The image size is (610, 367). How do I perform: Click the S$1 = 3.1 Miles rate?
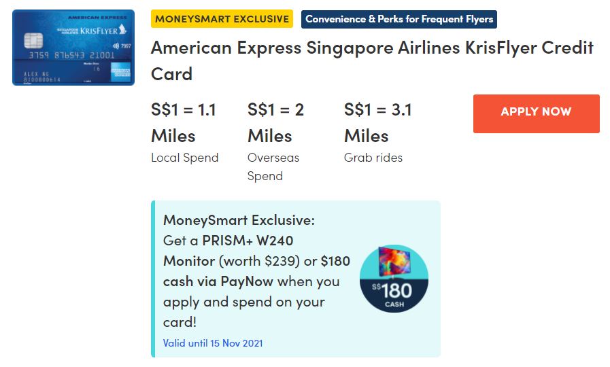(378, 123)
